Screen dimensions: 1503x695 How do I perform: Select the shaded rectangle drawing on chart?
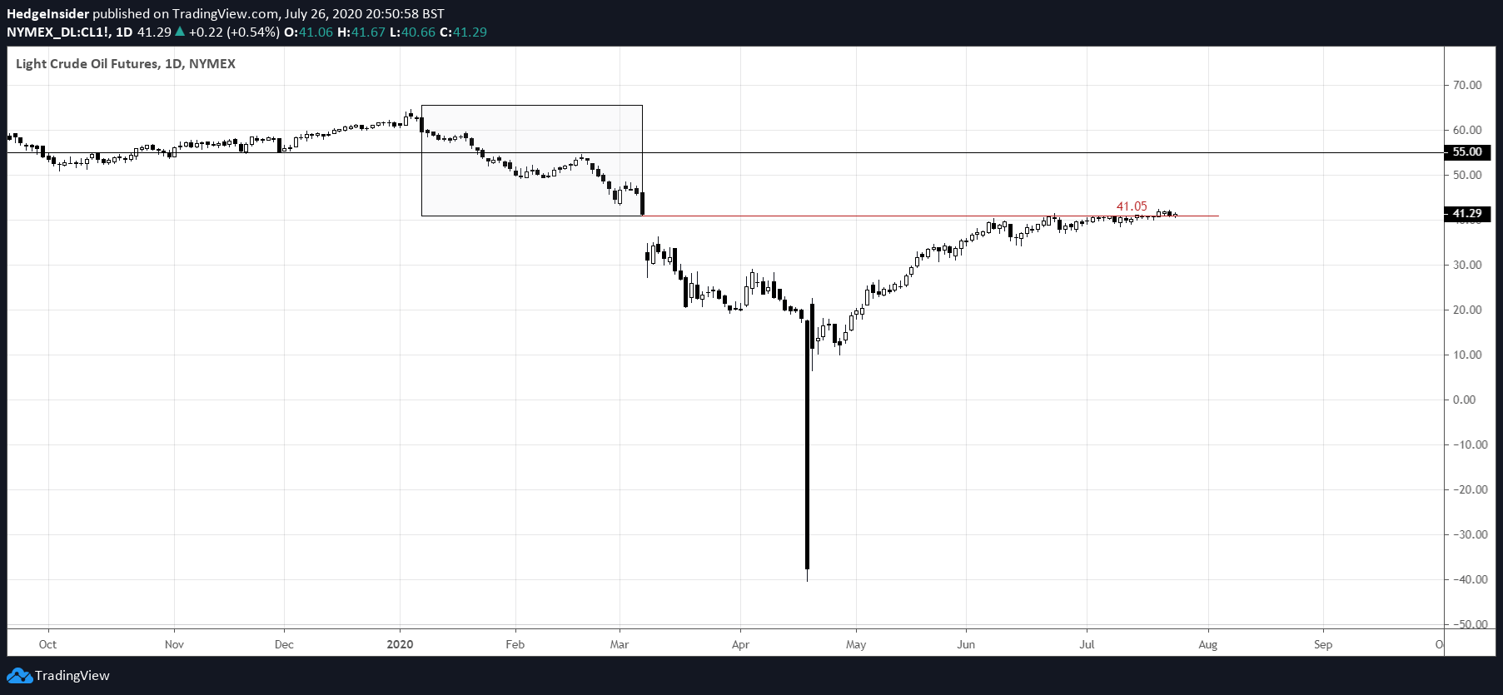532,160
